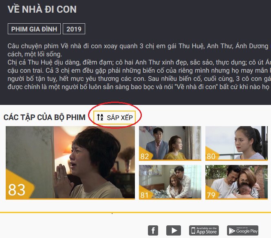
Task: Click the CÁC TẬP CỦA BỘ PHIM heading
Action: tap(44, 117)
